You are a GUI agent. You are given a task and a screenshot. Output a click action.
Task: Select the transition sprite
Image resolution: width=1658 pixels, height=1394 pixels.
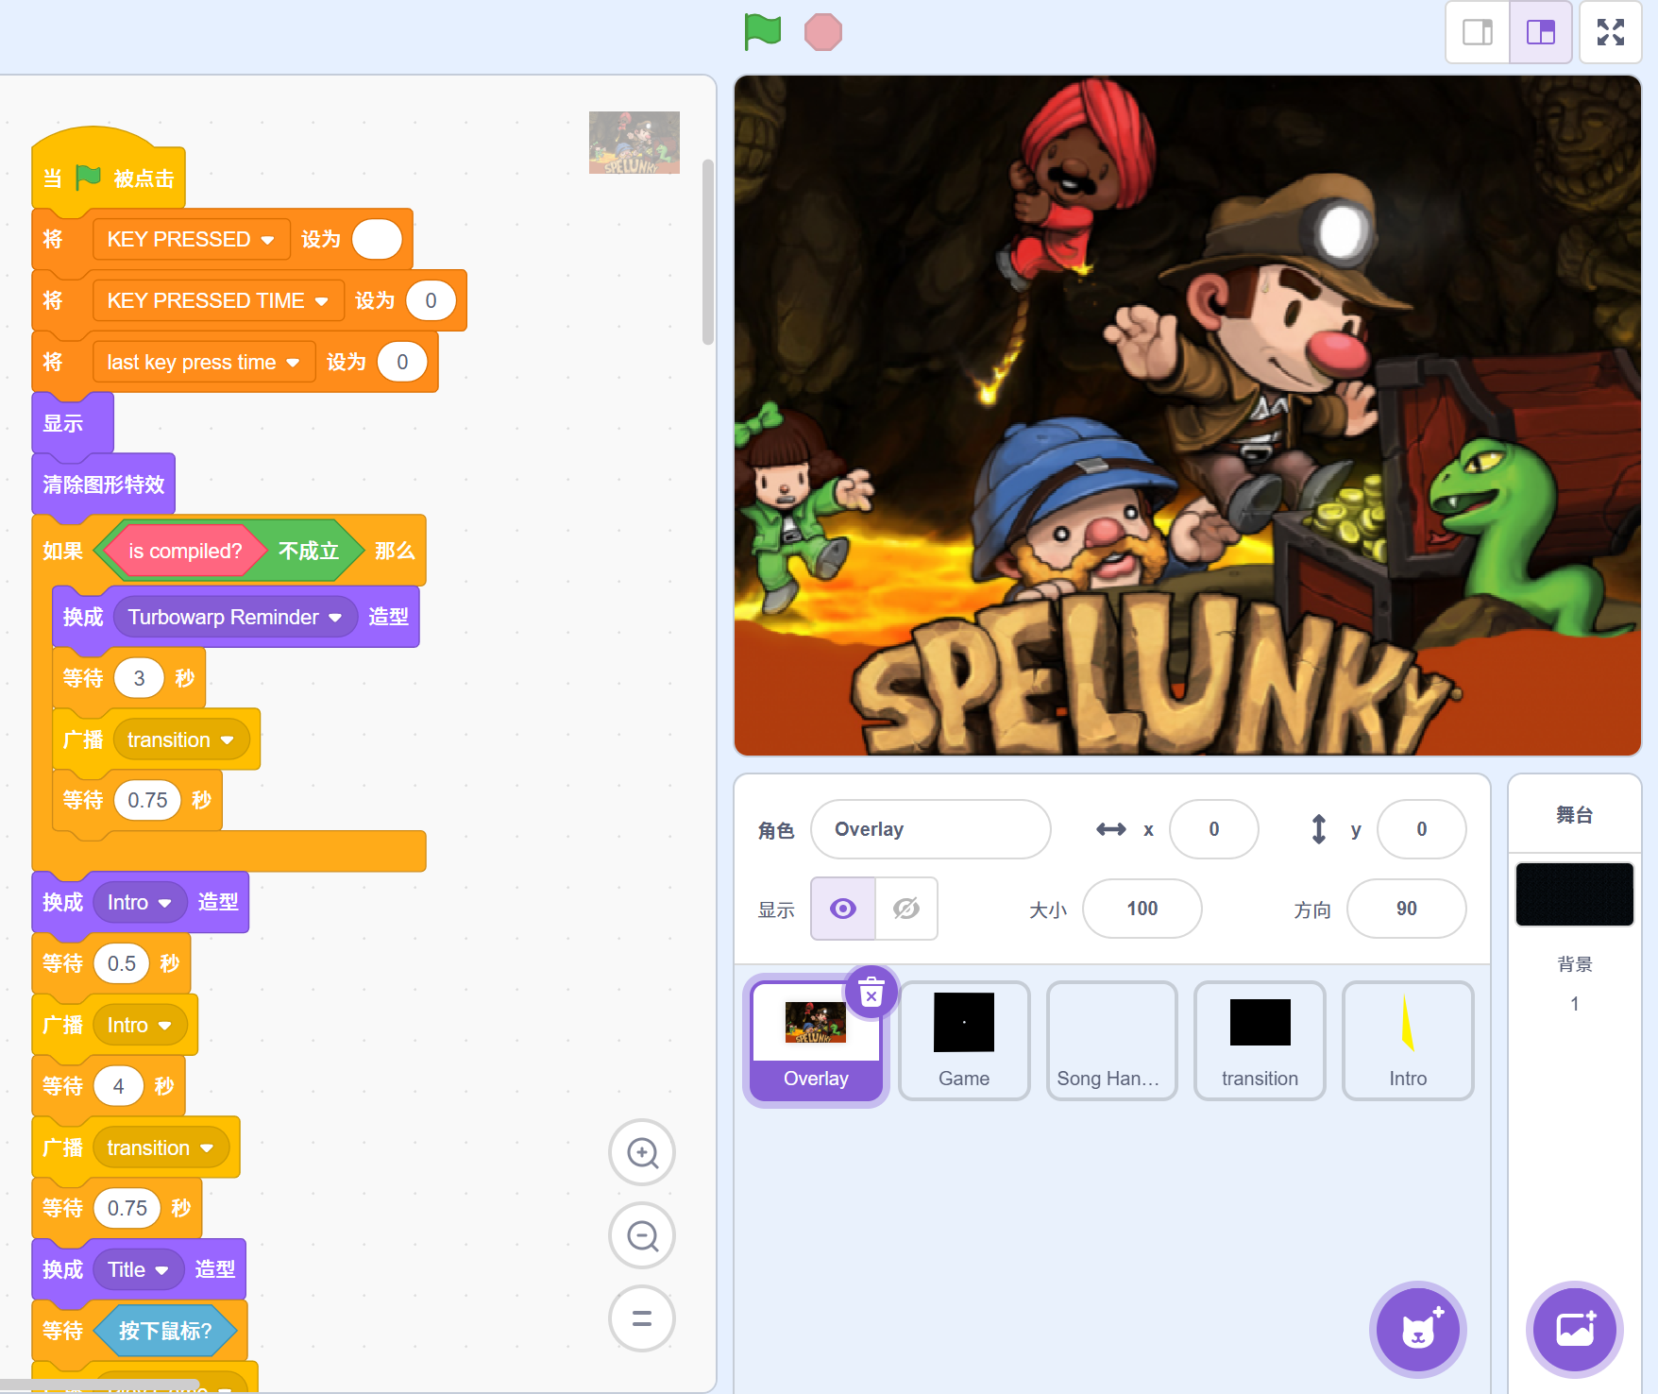tap(1259, 1041)
